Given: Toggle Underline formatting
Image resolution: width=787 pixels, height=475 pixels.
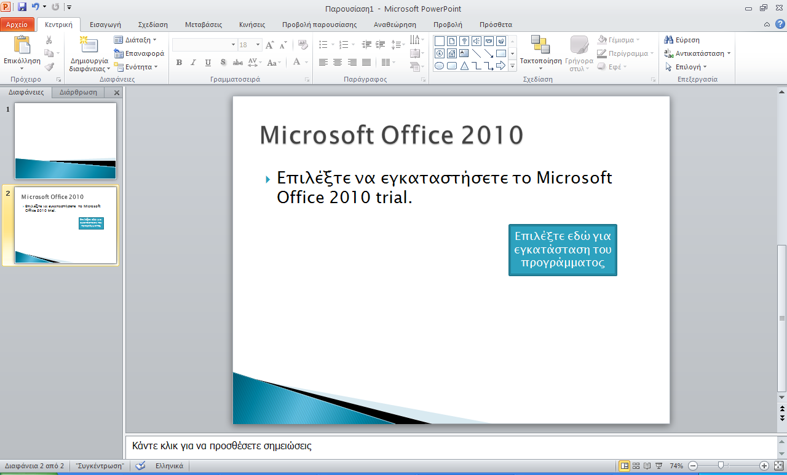Looking at the screenshot, I should click(208, 62).
